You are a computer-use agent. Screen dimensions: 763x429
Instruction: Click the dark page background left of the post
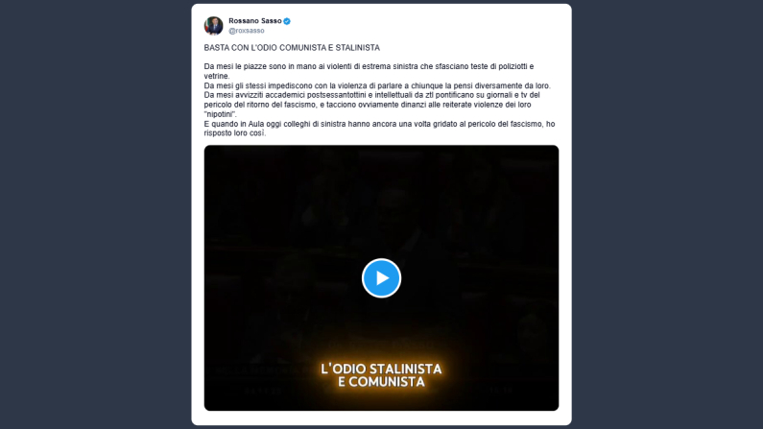pos(95,215)
